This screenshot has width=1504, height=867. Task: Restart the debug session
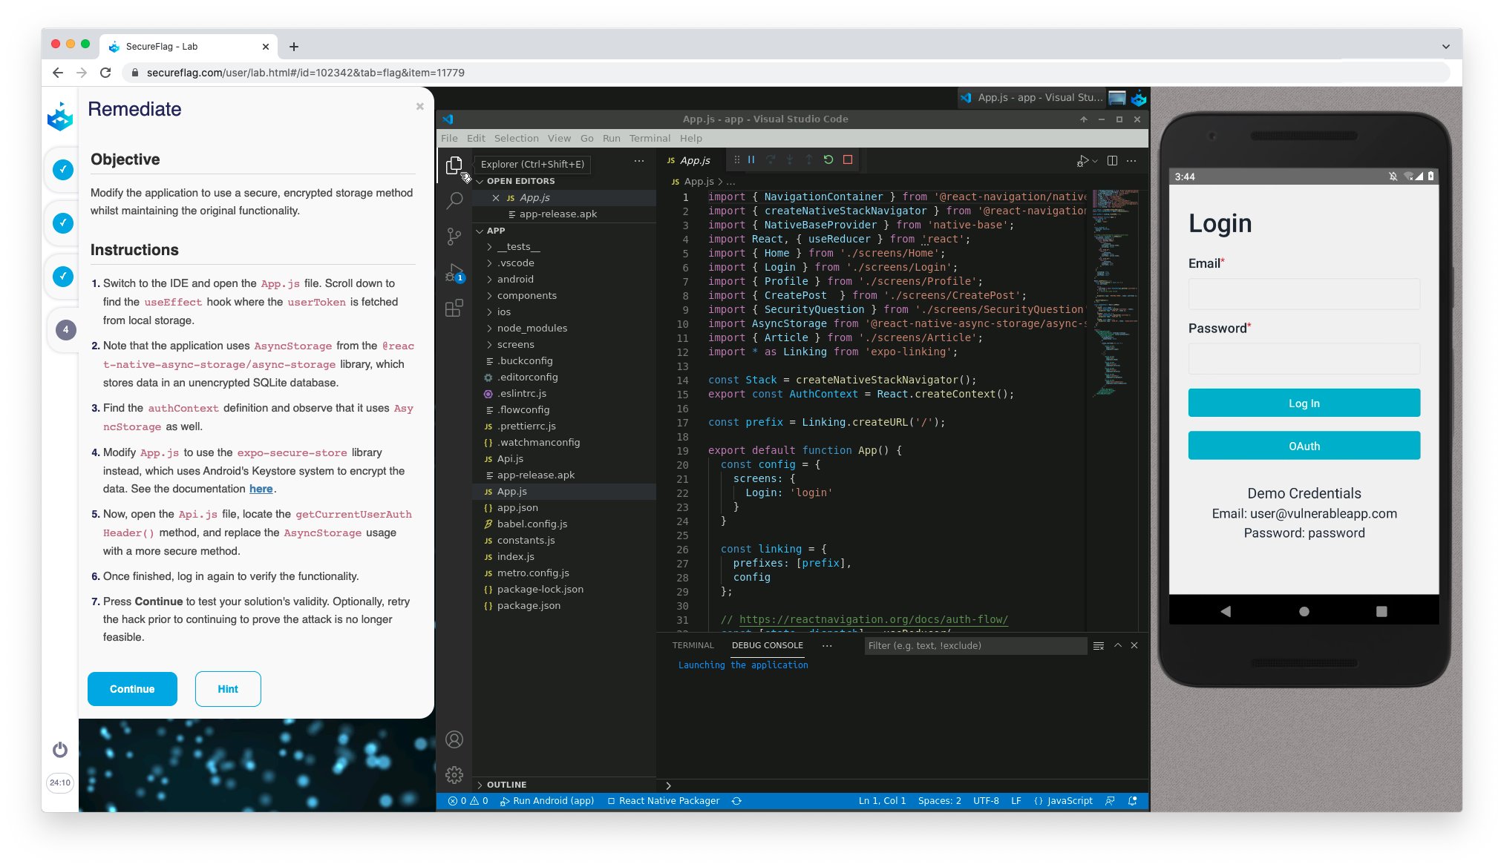(828, 160)
